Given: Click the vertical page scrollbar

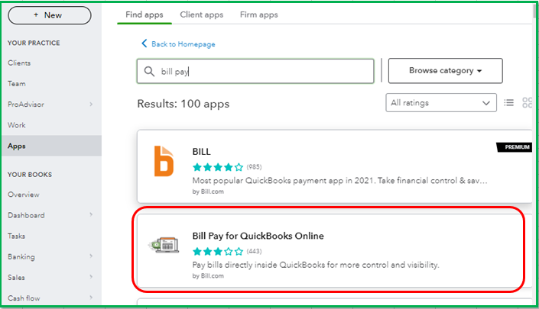Looking at the screenshot, I should pos(535,10).
